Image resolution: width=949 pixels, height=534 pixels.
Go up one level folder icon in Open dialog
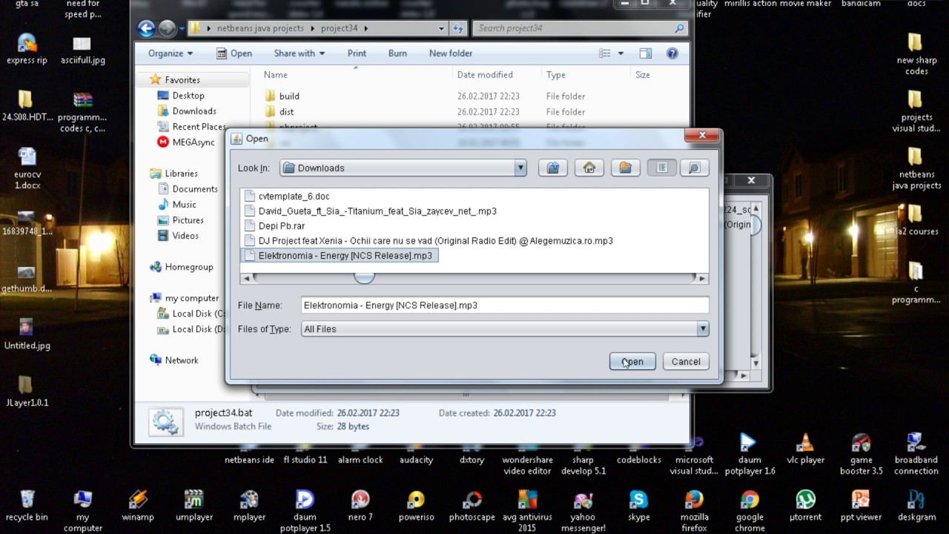click(552, 168)
